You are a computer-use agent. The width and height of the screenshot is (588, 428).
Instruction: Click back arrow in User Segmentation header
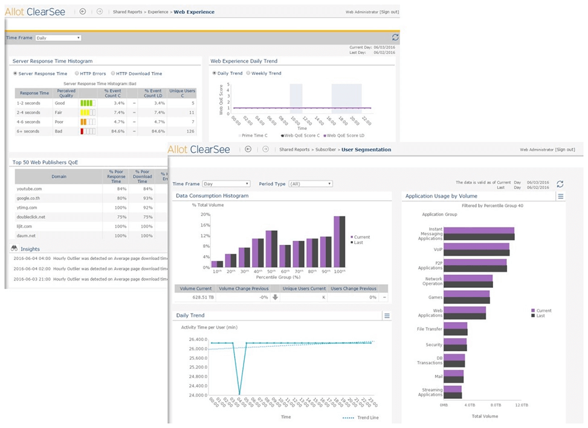pyautogui.click(x=248, y=149)
